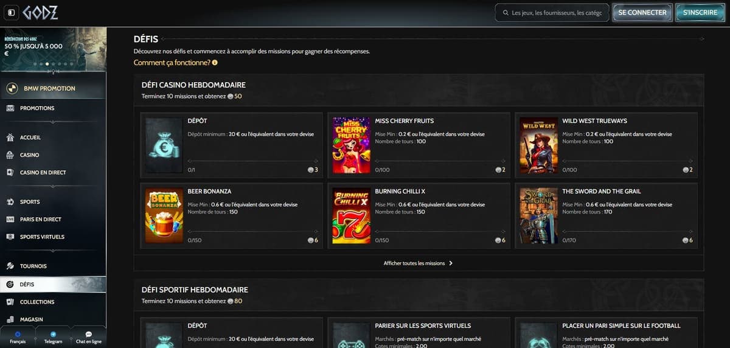Click chevron next to Afficher toutes les missions
Screen dimensions: 730x348
pos(451,263)
